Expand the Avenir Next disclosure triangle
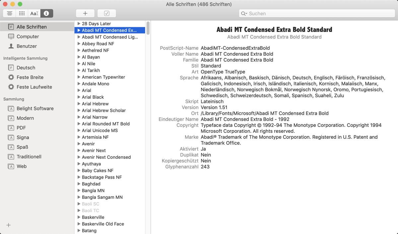 tap(79, 150)
